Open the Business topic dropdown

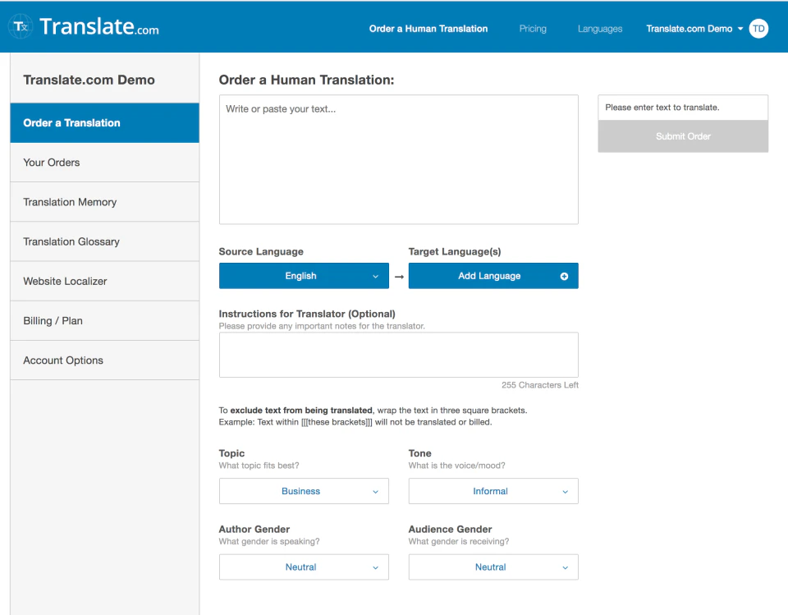pos(303,491)
